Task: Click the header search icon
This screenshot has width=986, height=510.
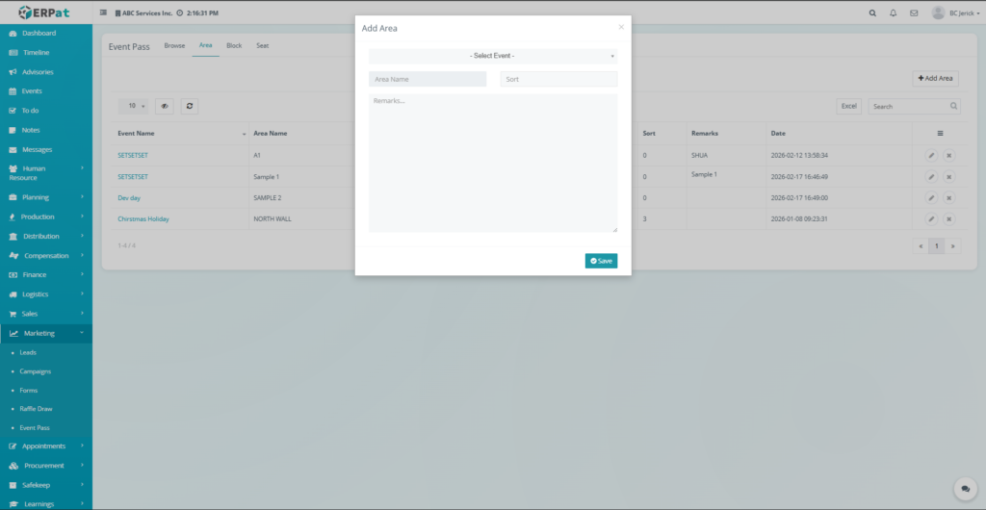Action: 872,13
